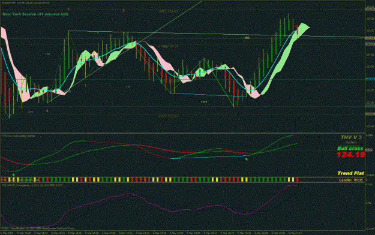Image resolution: width=375 pixels, height=235 pixels.
Task: Select the red wave label 2 at top
Action: (124, 11)
